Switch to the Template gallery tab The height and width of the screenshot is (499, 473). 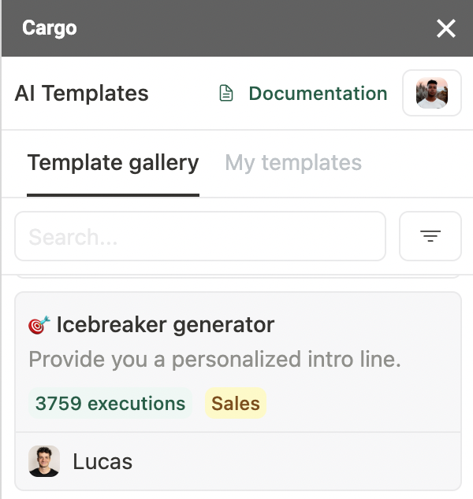[113, 163]
